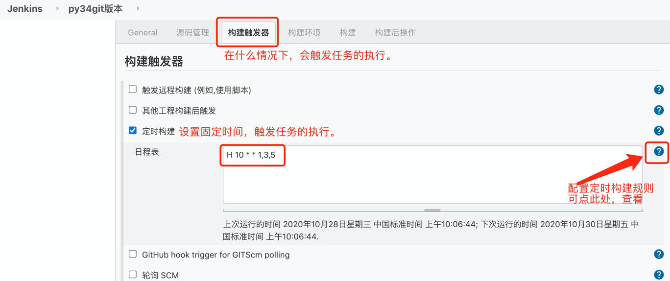Show help for GitHub hook trigger

coord(659,254)
